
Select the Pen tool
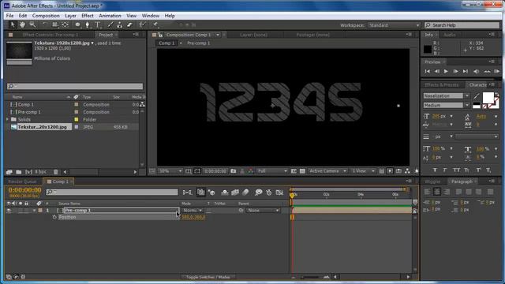[88, 24]
